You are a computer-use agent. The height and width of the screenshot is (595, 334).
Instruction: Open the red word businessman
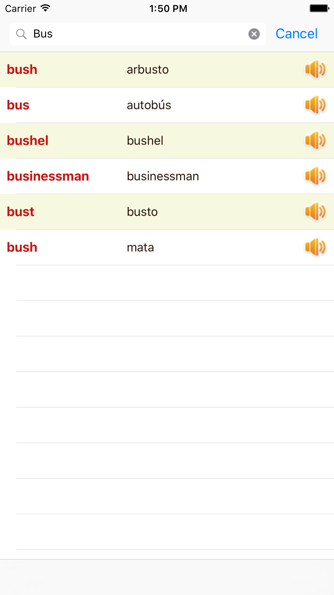[x=48, y=176]
